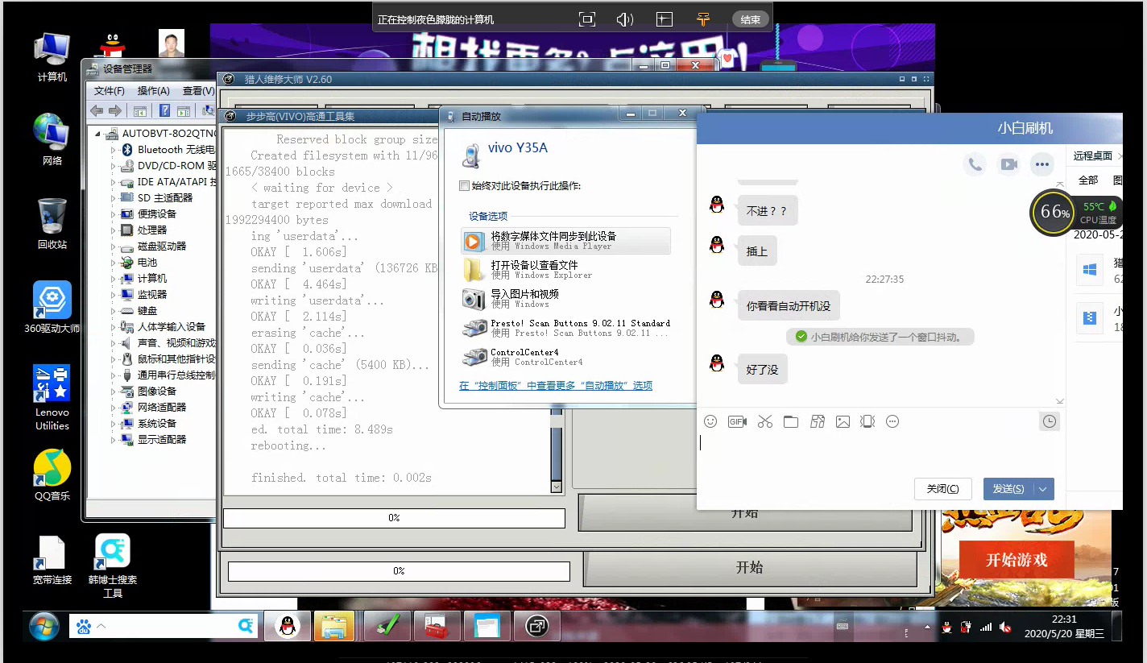The width and height of the screenshot is (1147, 663).
Task: Click the QQ penguin icon on the taskbar
Action: (x=287, y=626)
